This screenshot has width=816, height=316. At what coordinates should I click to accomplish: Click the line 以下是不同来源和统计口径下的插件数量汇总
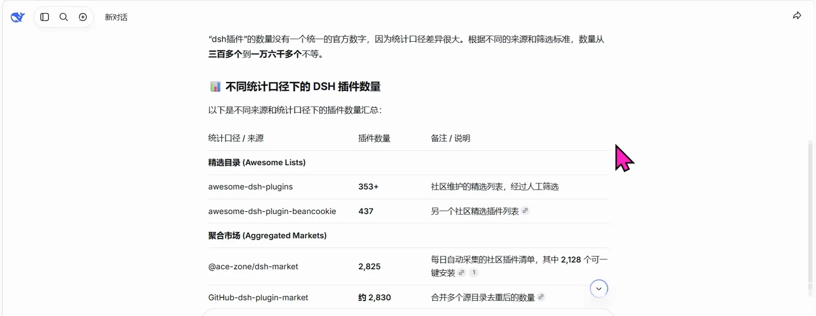295,110
